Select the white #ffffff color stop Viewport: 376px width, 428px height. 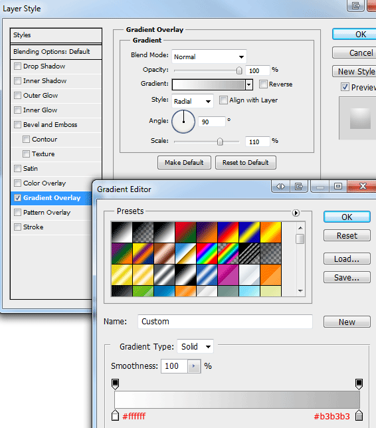tap(115, 415)
